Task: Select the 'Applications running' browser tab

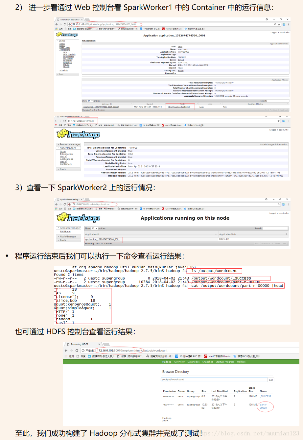Action: 69,199
